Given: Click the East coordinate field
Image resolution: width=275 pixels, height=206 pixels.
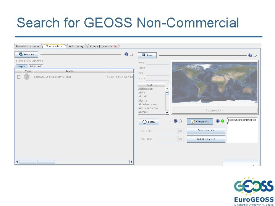Looking at the screenshot, I should [157, 73].
